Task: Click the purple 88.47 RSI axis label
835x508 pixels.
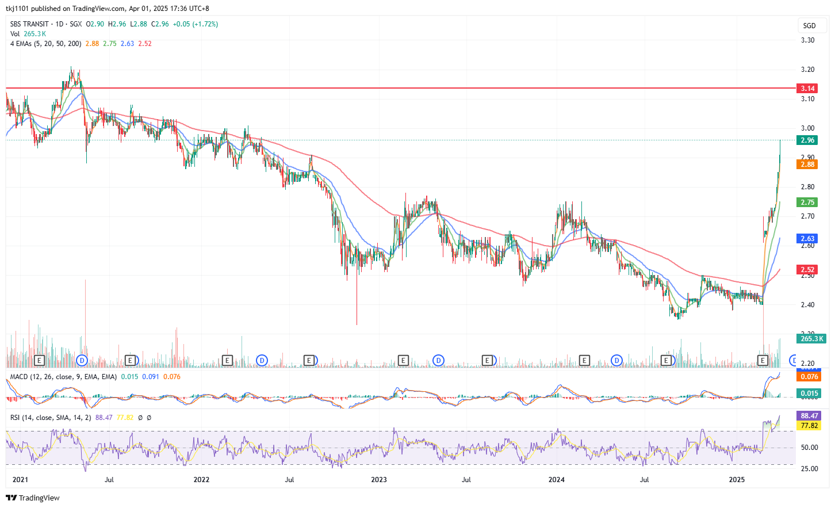Action: [x=809, y=416]
